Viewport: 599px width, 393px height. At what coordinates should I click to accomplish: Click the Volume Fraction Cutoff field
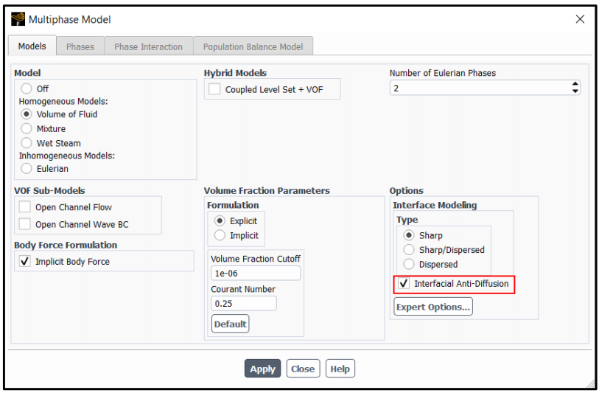click(x=256, y=274)
